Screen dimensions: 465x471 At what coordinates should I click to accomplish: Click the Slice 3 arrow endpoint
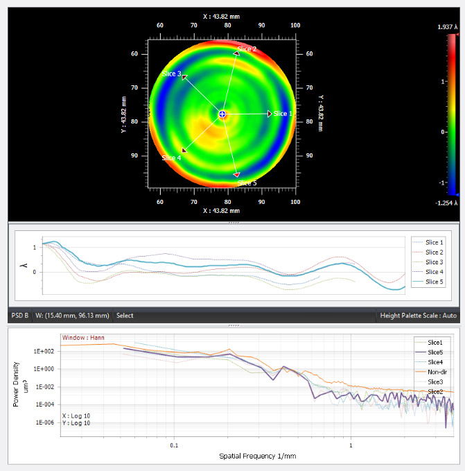[x=184, y=78]
